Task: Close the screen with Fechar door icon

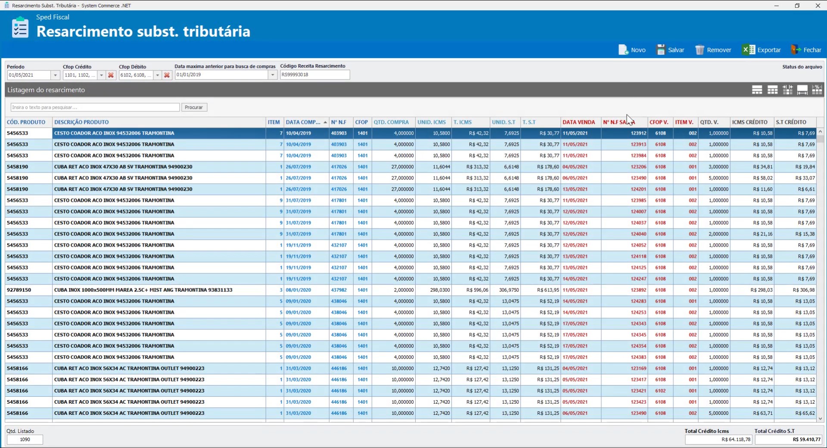Action: (x=795, y=50)
